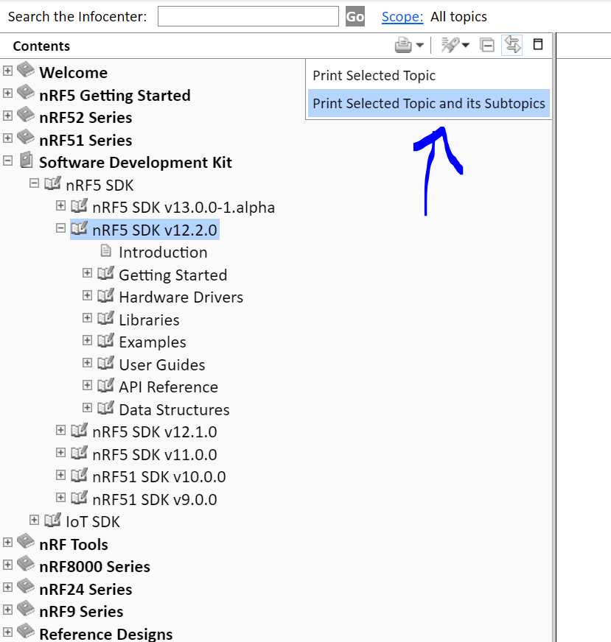
Task: Expand the nRF52 Series node
Action: coord(7,116)
